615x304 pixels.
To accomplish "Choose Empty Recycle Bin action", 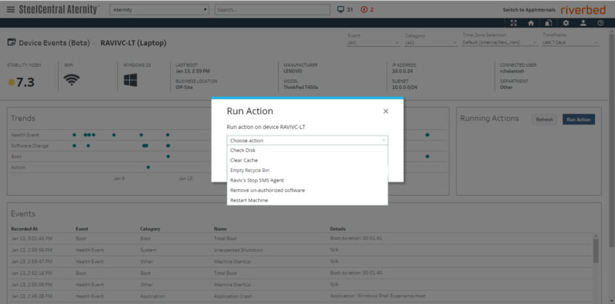I will (x=307, y=171).
